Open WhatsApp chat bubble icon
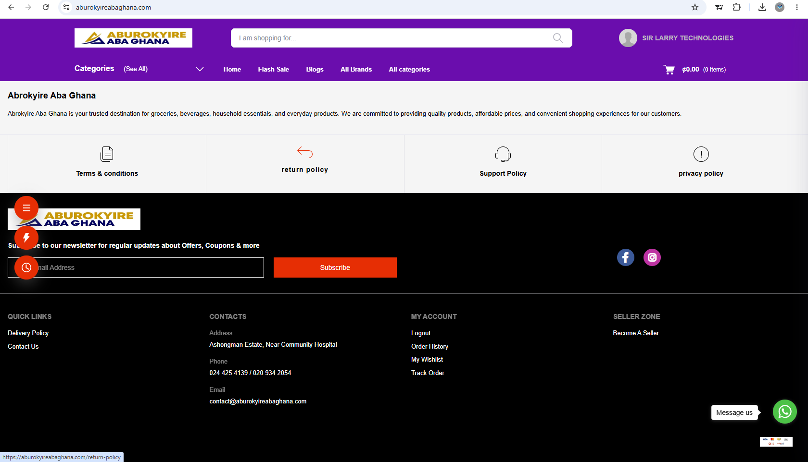This screenshot has height=462, width=808. [785, 412]
